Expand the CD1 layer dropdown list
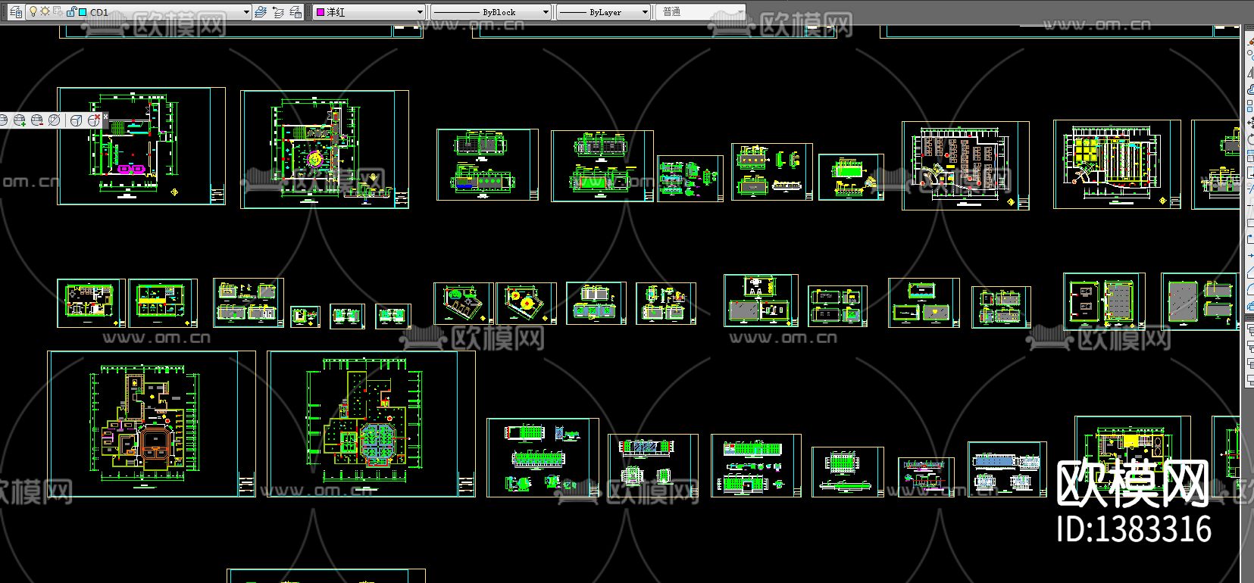Image resolution: width=1254 pixels, height=583 pixels. point(246,12)
